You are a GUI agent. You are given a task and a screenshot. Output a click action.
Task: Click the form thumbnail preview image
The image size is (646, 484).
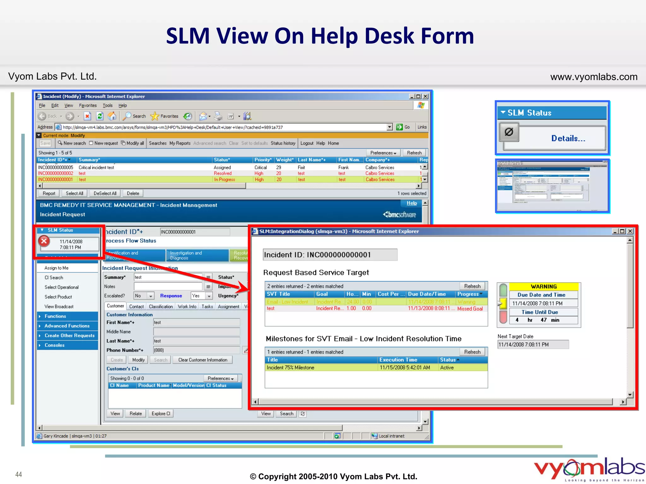click(x=552, y=186)
